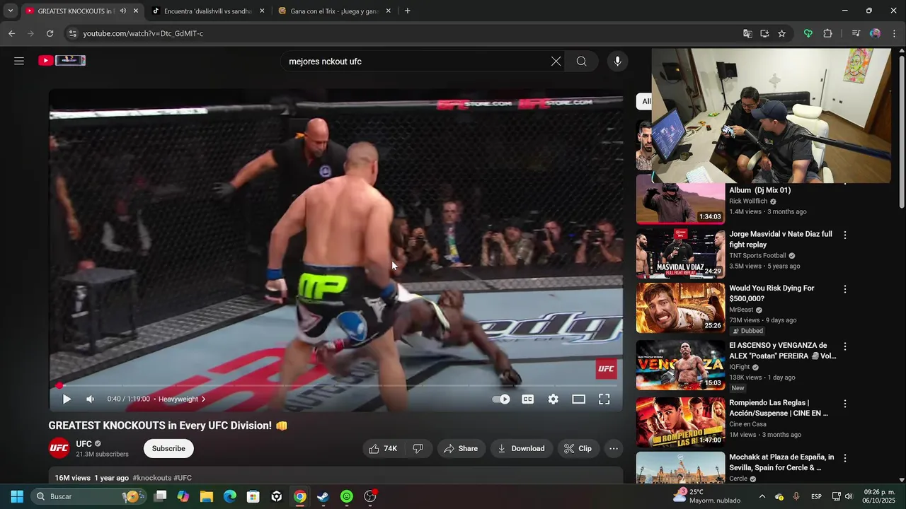Seek along the video progress bar

tap(336, 385)
